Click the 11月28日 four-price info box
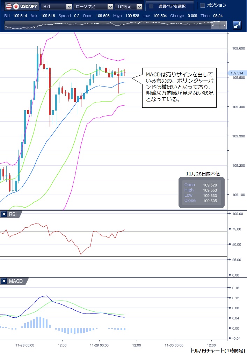 [201, 192]
